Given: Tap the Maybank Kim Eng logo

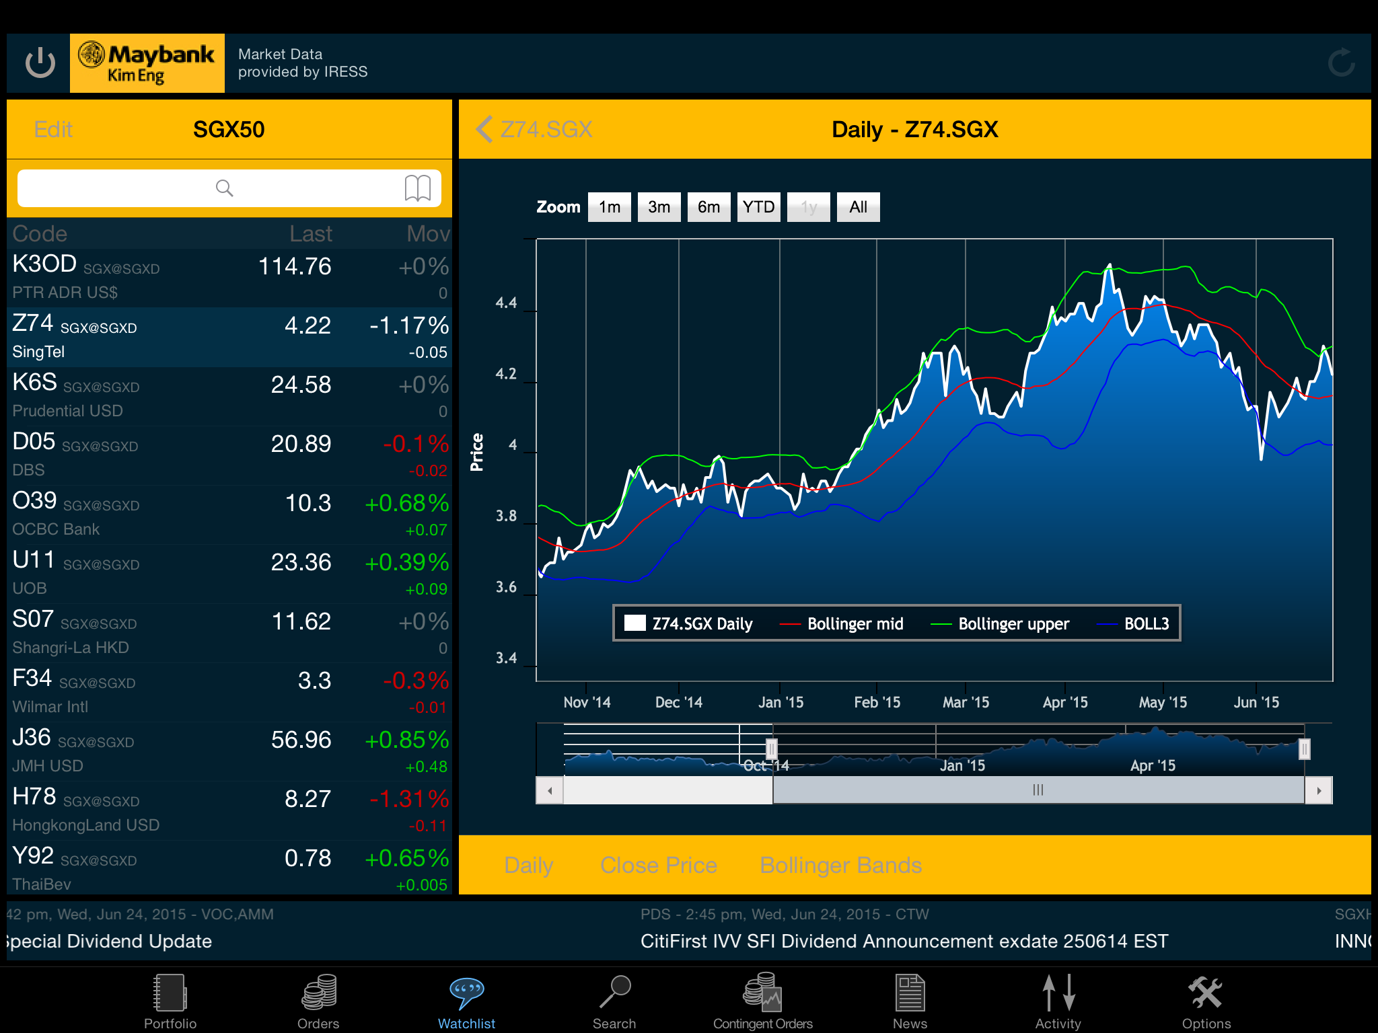Looking at the screenshot, I should (x=147, y=63).
